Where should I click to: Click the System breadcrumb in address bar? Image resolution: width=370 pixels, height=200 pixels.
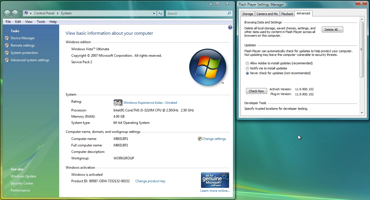[x=66, y=13]
